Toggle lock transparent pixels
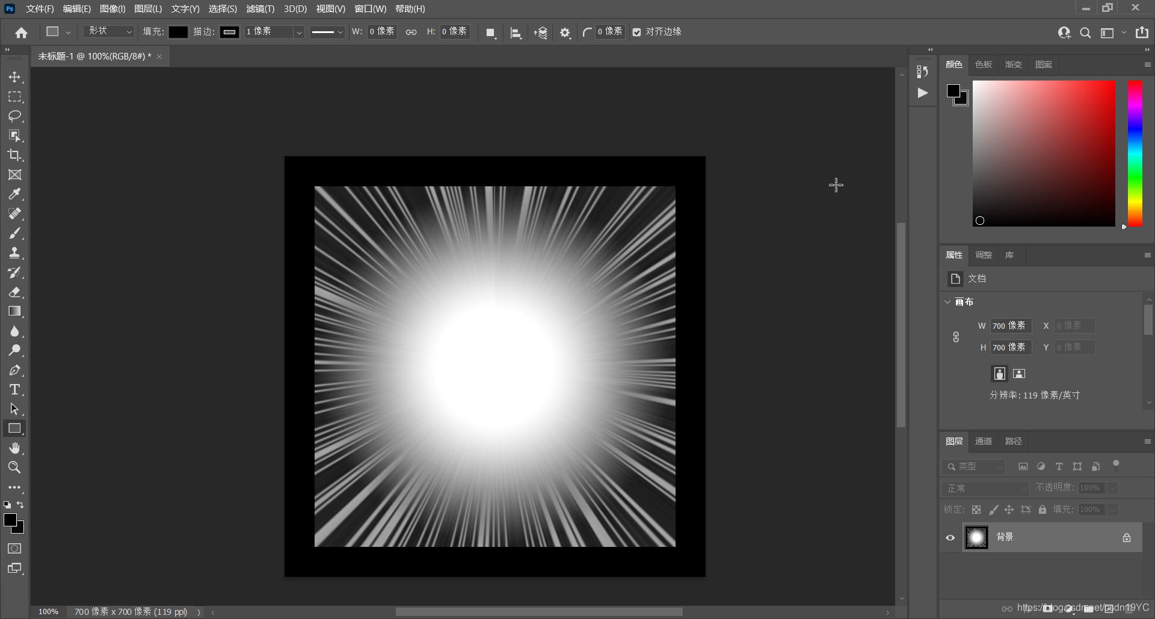1155x619 pixels. 976,510
